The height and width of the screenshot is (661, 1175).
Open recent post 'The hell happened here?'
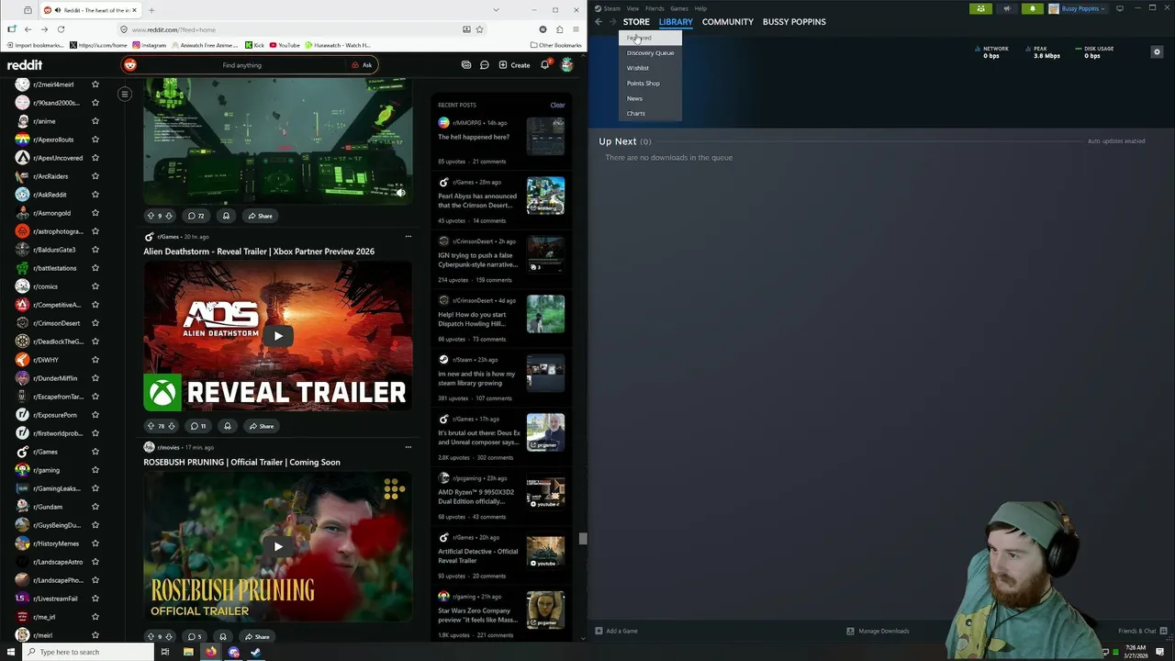(474, 137)
